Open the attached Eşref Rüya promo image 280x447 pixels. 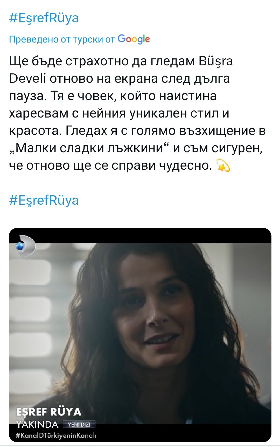click(x=140, y=335)
